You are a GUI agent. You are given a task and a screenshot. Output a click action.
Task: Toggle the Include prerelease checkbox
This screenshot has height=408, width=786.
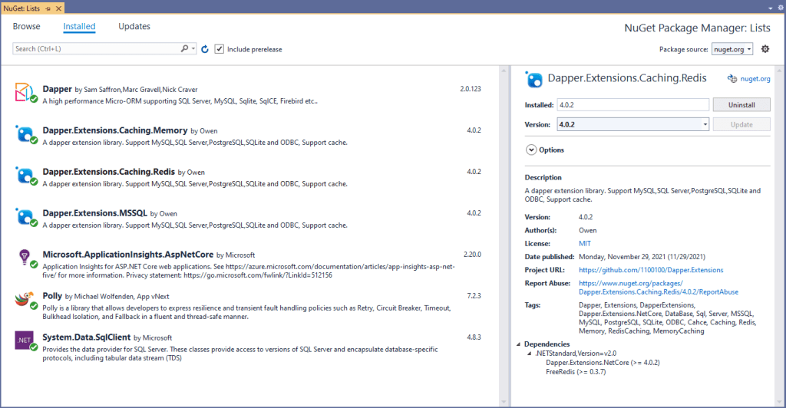click(x=220, y=49)
